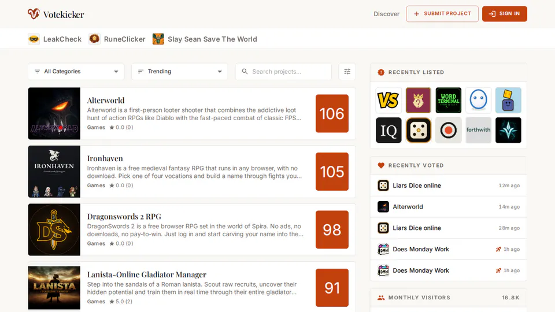Open the LeakCheck project icon in the featured bar
The image size is (555, 312).
point(34,39)
